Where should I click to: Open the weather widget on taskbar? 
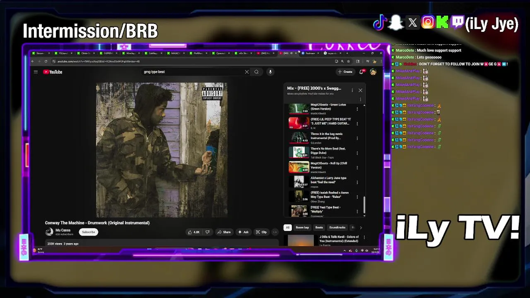39,251
